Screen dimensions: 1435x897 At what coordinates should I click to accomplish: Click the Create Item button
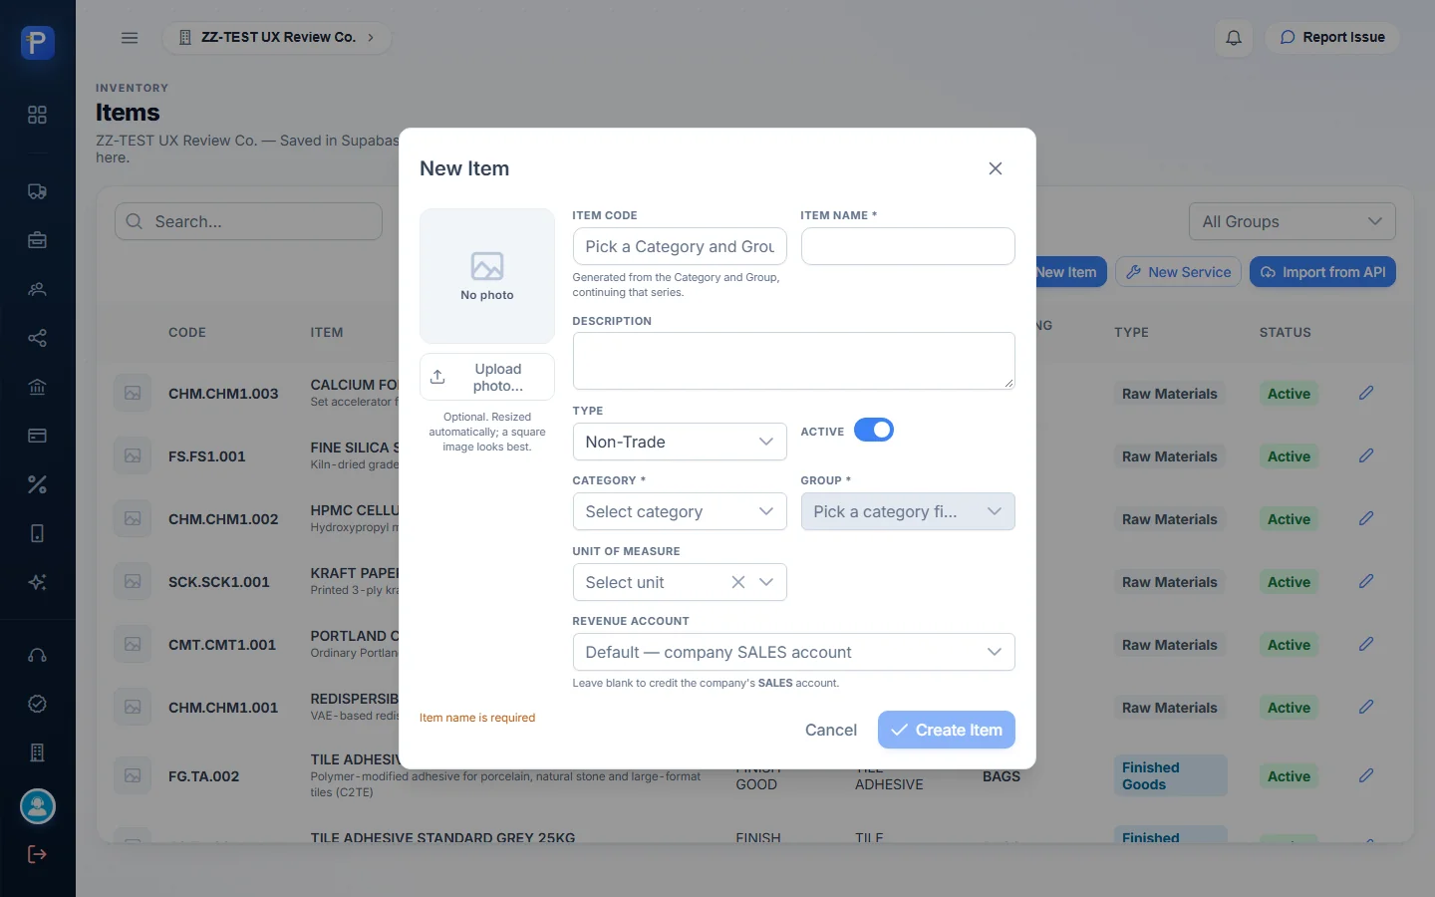point(947,730)
